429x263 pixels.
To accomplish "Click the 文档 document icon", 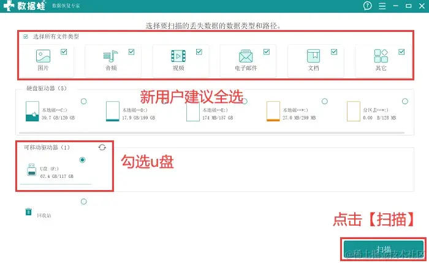I will click(x=313, y=56).
